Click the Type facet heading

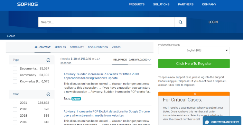[x=16, y=60]
